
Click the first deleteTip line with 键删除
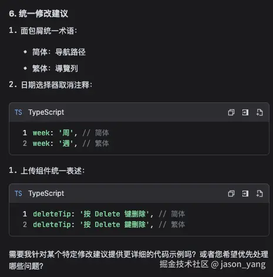[x=109, y=214]
